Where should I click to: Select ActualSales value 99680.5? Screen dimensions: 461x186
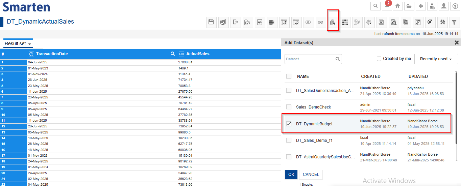184,132
